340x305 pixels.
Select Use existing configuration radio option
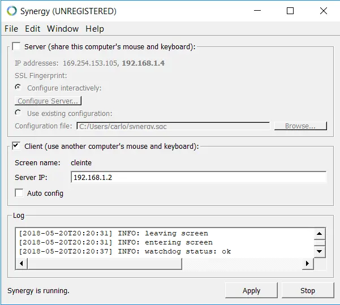(19, 113)
